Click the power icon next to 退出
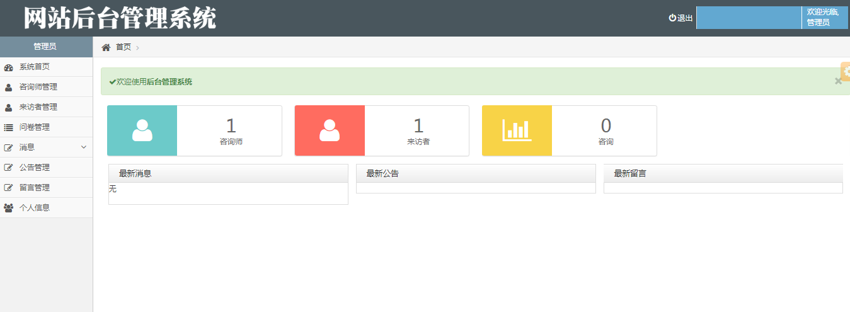The image size is (850, 312). coord(672,18)
